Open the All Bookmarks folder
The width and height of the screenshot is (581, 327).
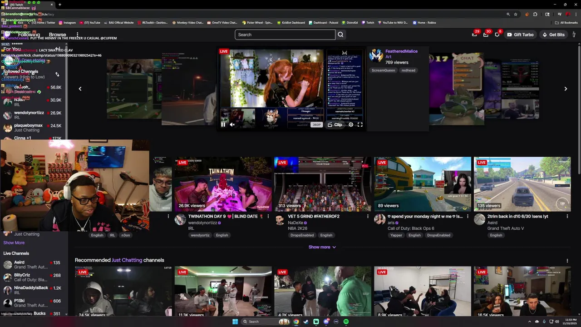click(566, 22)
